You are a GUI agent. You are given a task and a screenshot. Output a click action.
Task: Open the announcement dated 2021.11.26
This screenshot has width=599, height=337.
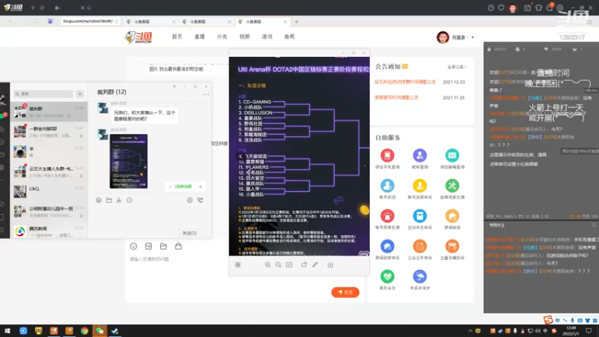coord(397,97)
